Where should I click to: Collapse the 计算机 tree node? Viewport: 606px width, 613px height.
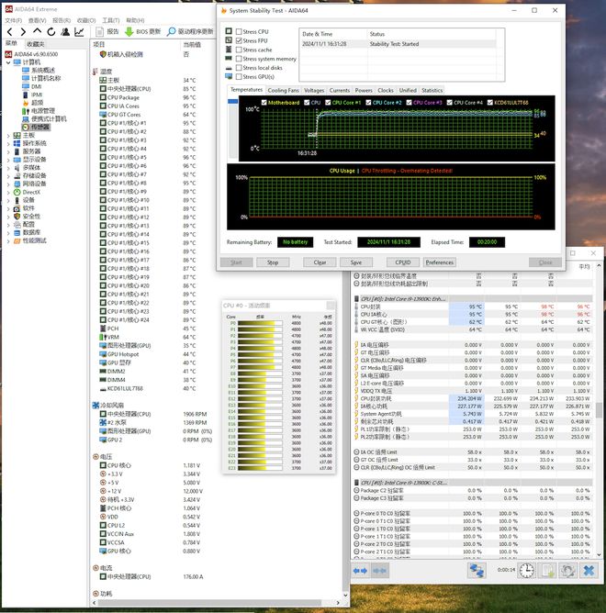pos(8,62)
